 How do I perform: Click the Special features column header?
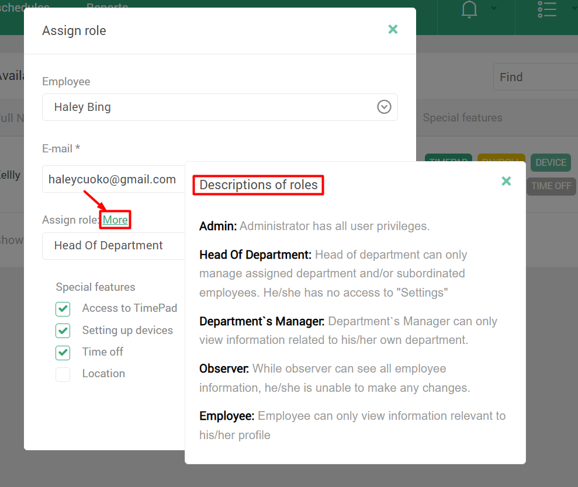click(x=462, y=118)
